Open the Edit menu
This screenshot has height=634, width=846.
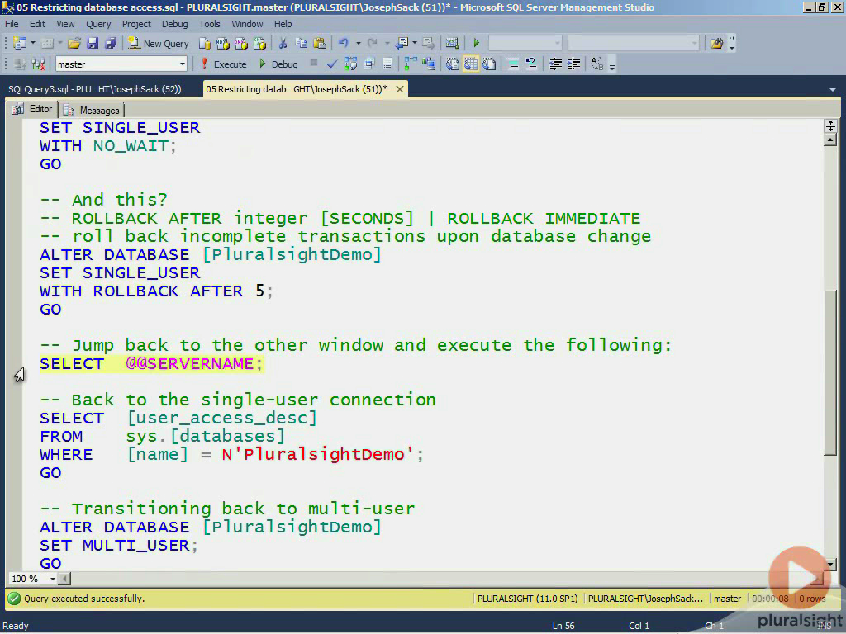(x=37, y=24)
